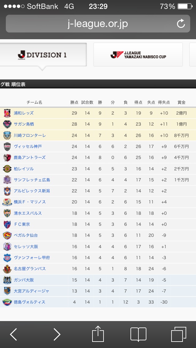Switch to Yamazaki Nabisco Cup tab

[x=138, y=55]
